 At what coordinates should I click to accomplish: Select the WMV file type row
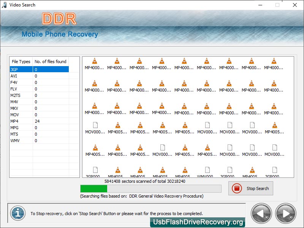(x=40, y=141)
